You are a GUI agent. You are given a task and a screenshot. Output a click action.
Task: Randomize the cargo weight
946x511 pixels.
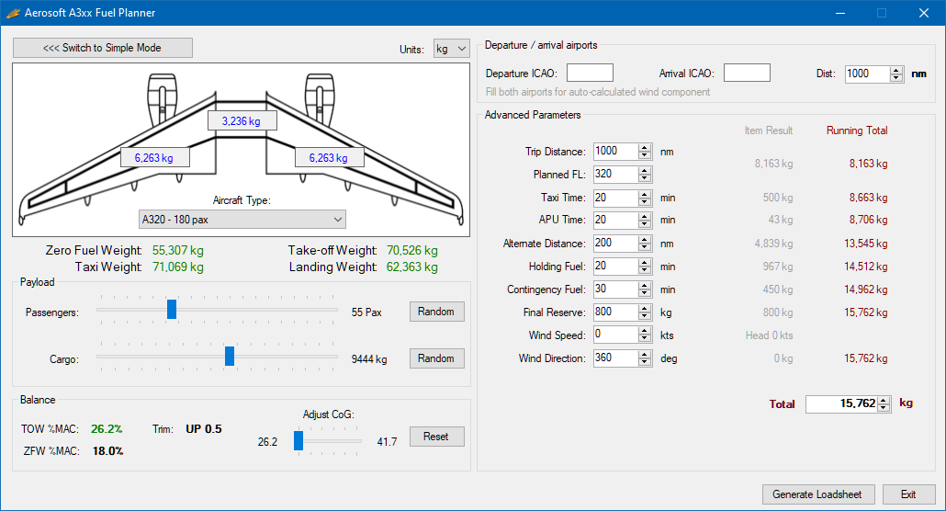pyautogui.click(x=437, y=358)
